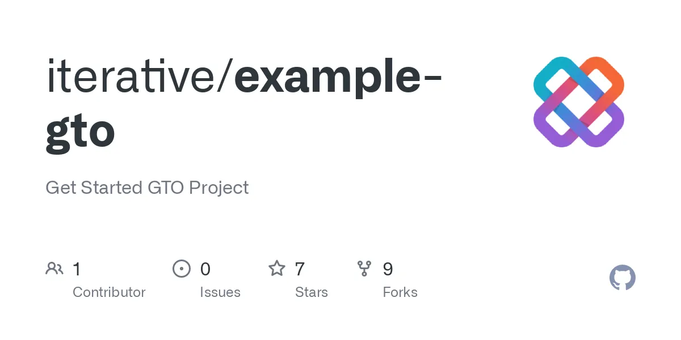Screen dimensions: 681x340
Task: Click the Forks branch icon
Action: coord(364,269)
